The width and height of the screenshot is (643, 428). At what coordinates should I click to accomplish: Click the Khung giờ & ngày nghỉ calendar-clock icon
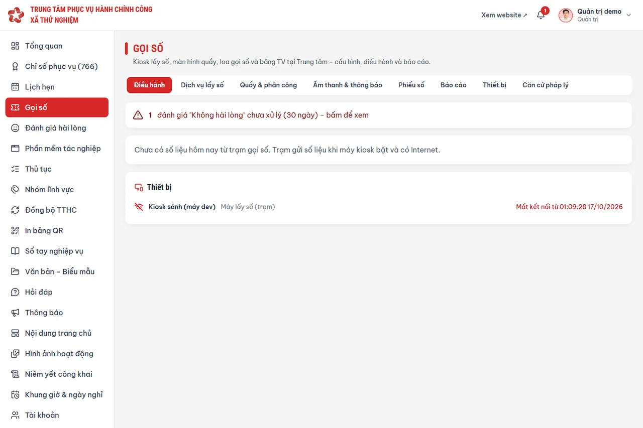point(15,395)
